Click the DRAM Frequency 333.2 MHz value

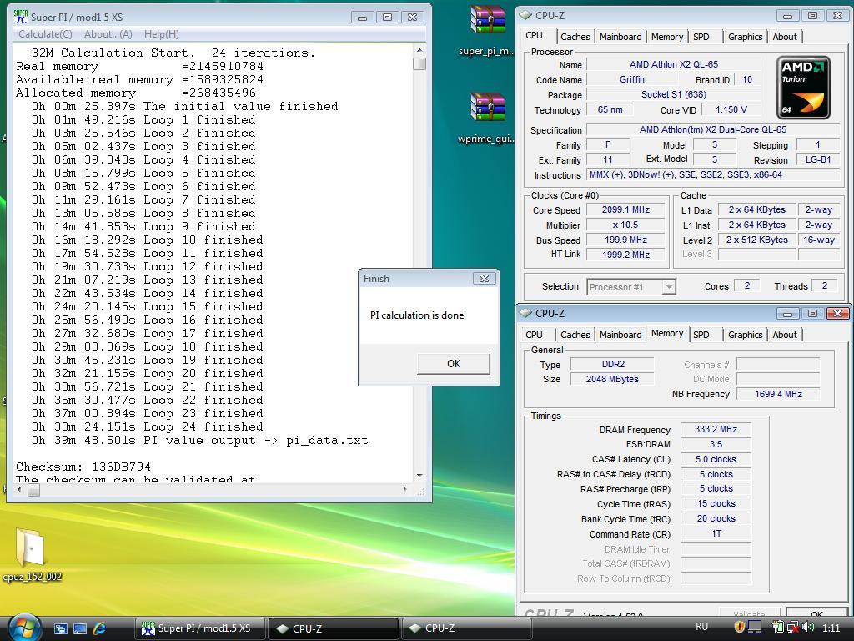click(716, 430)
